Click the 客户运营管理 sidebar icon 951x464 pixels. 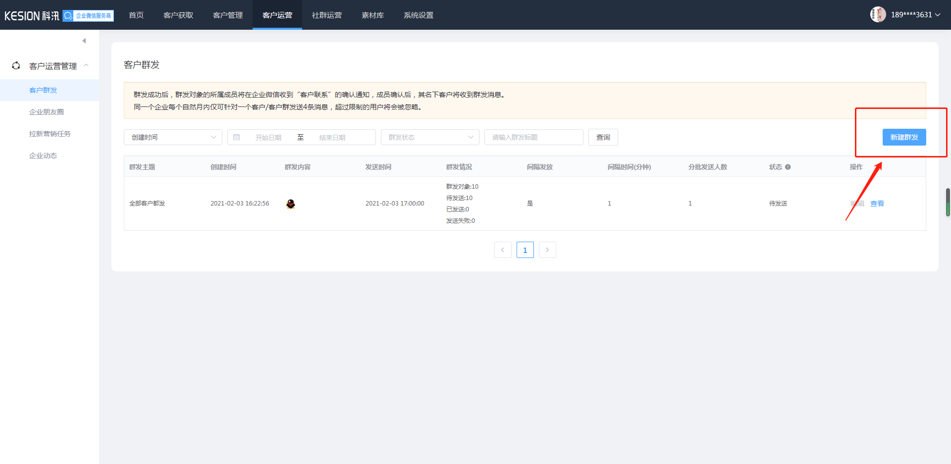[16, 66]
